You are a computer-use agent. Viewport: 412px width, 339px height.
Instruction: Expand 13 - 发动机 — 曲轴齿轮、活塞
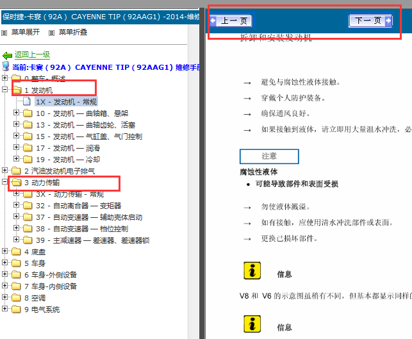pos(16,124)
